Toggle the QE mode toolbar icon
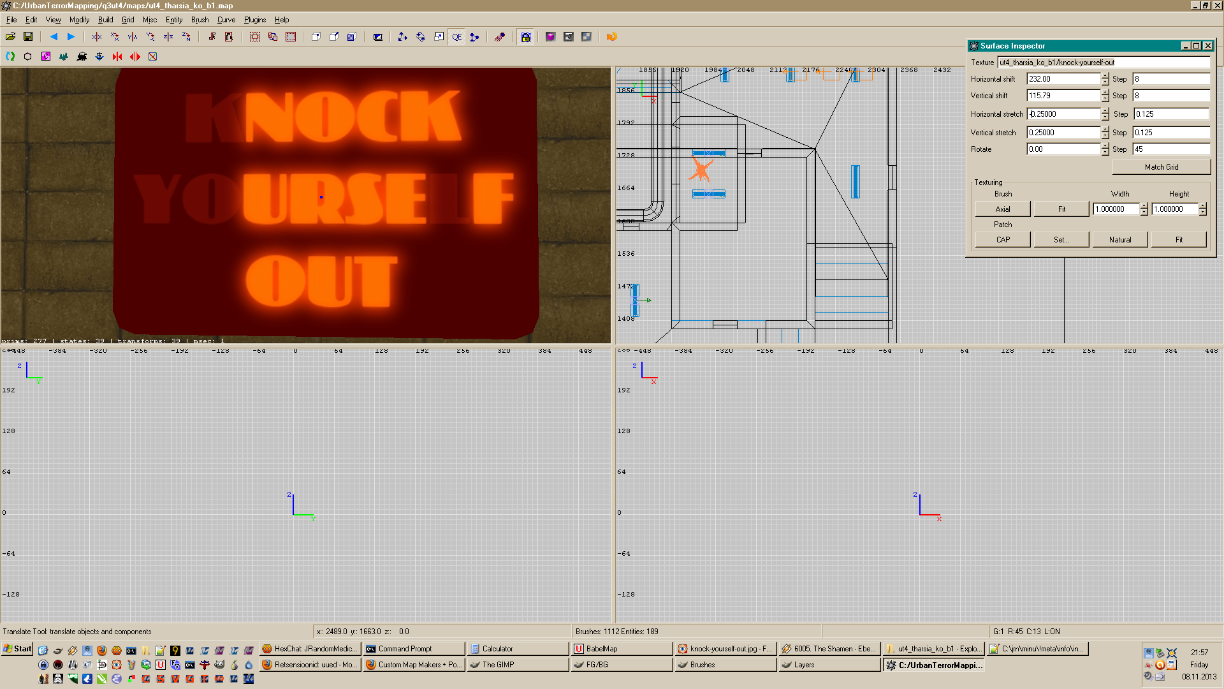 point(457,37)
